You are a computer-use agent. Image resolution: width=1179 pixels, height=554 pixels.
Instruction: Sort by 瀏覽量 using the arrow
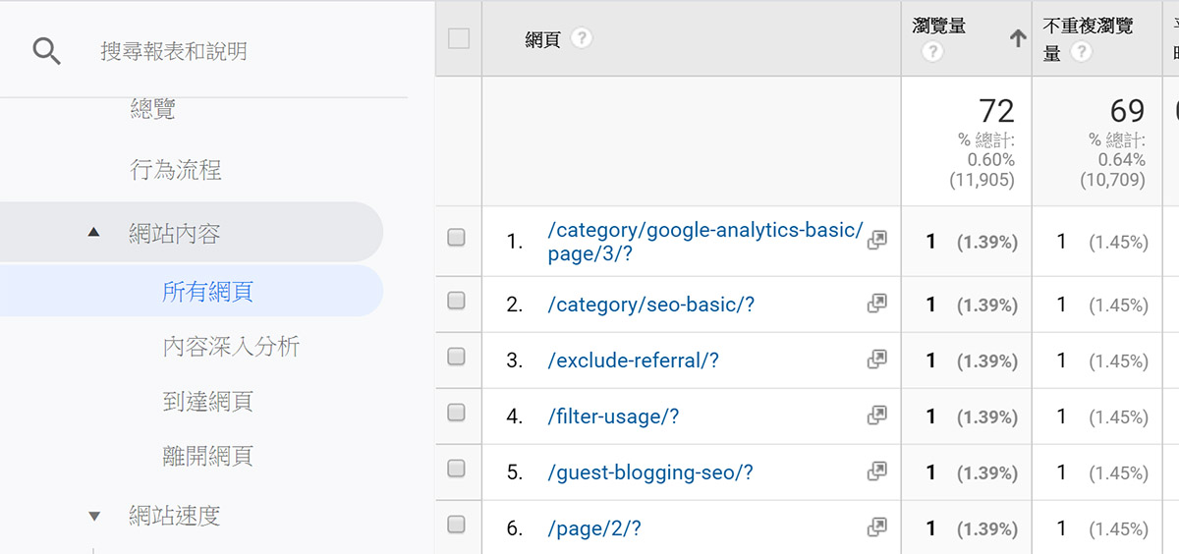pyautogui.click(x=1018, y=39)
